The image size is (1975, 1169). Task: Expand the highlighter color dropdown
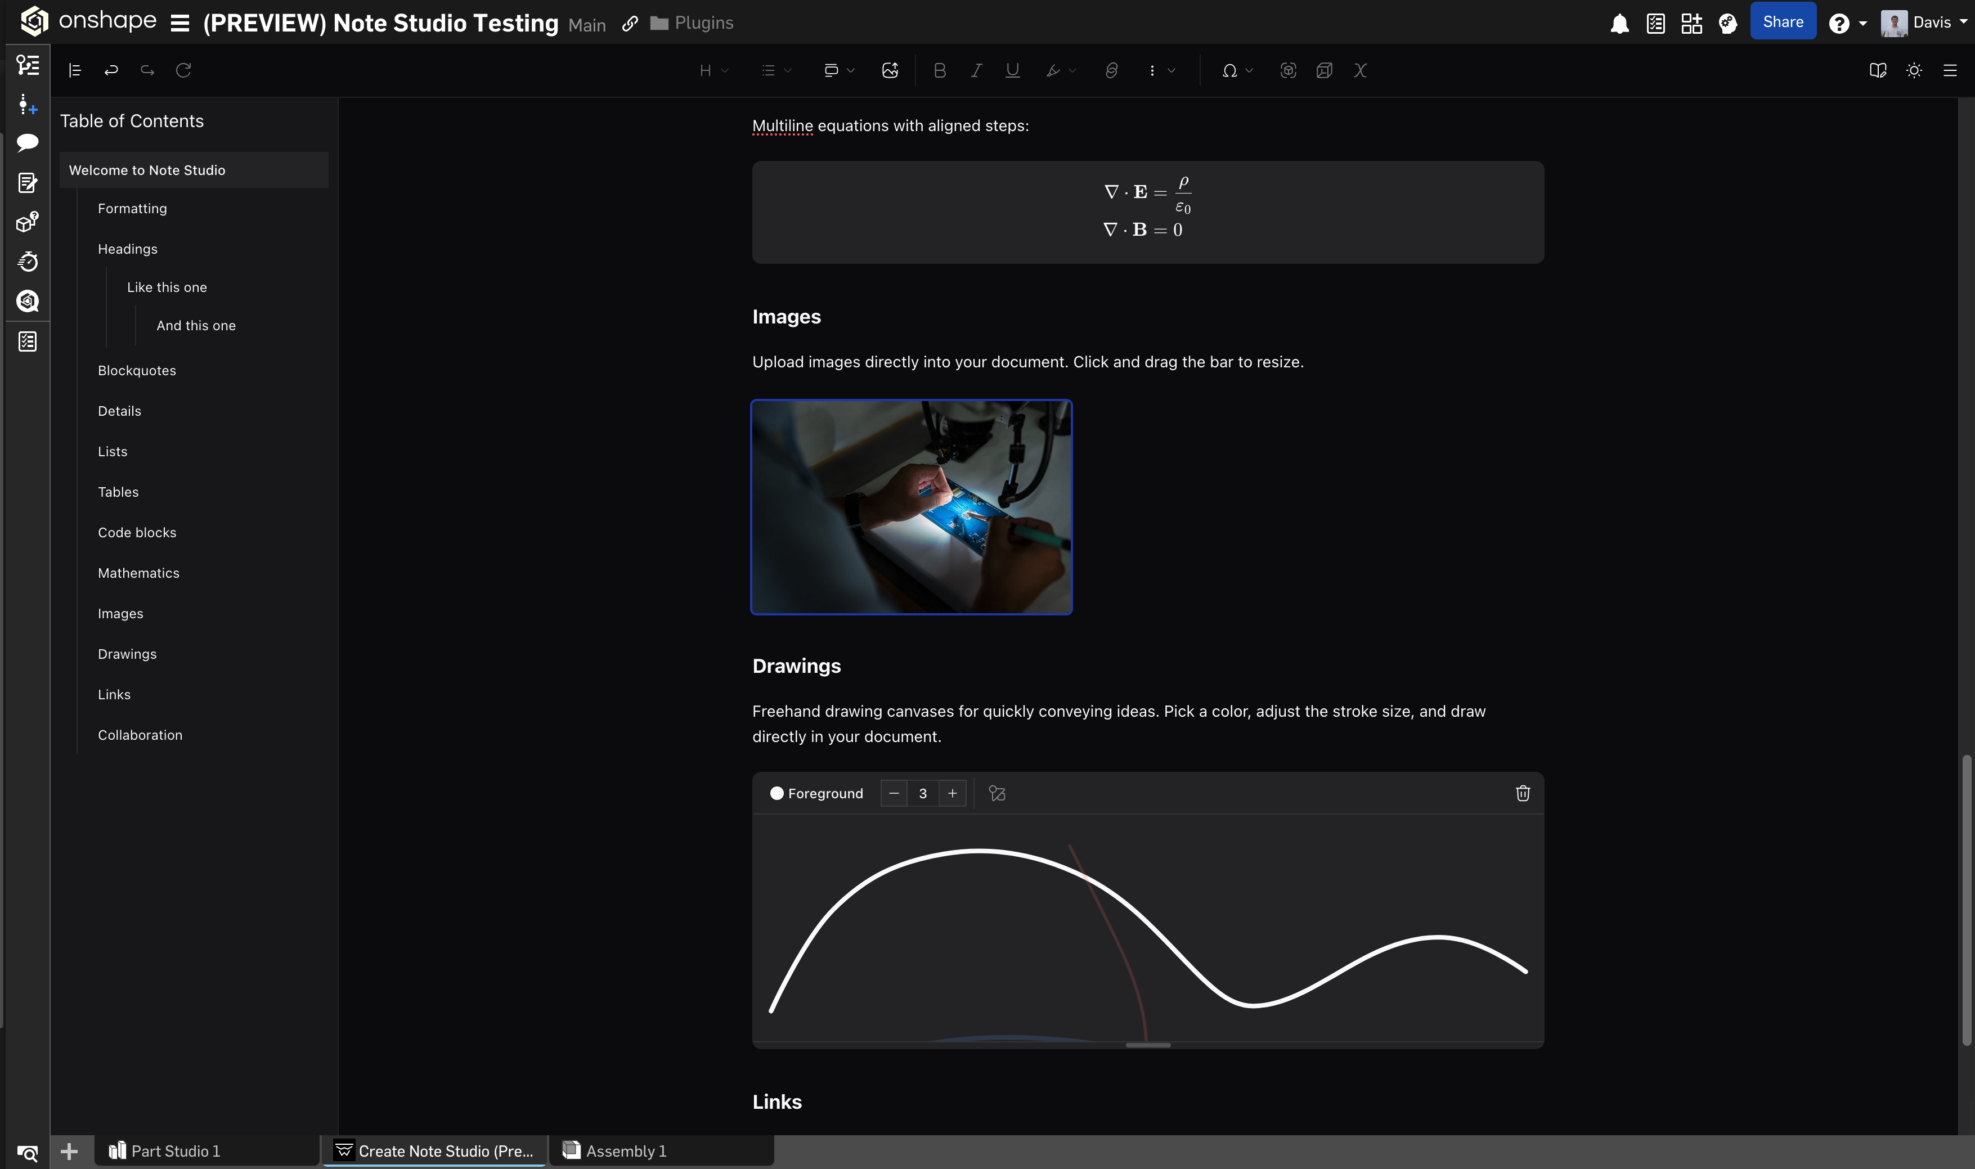click(x=1072, y=71)
